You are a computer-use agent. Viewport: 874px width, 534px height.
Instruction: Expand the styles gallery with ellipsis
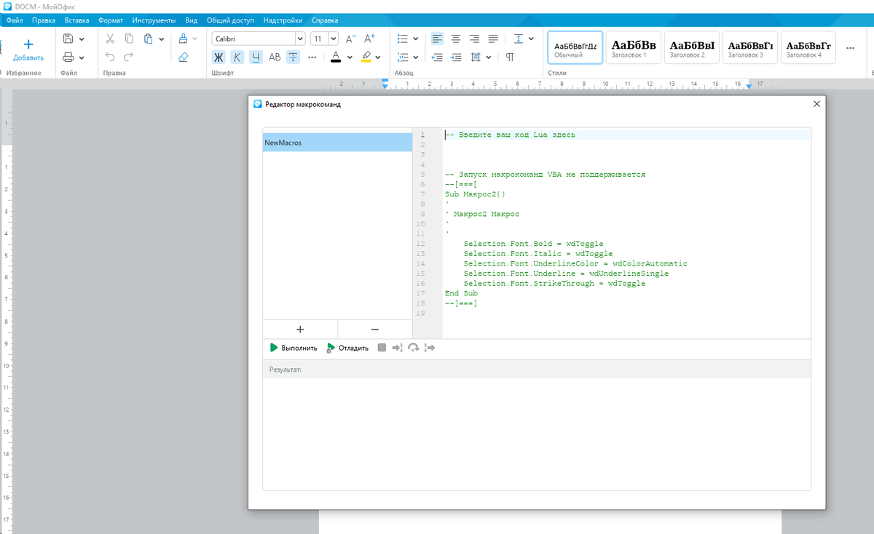850,48
